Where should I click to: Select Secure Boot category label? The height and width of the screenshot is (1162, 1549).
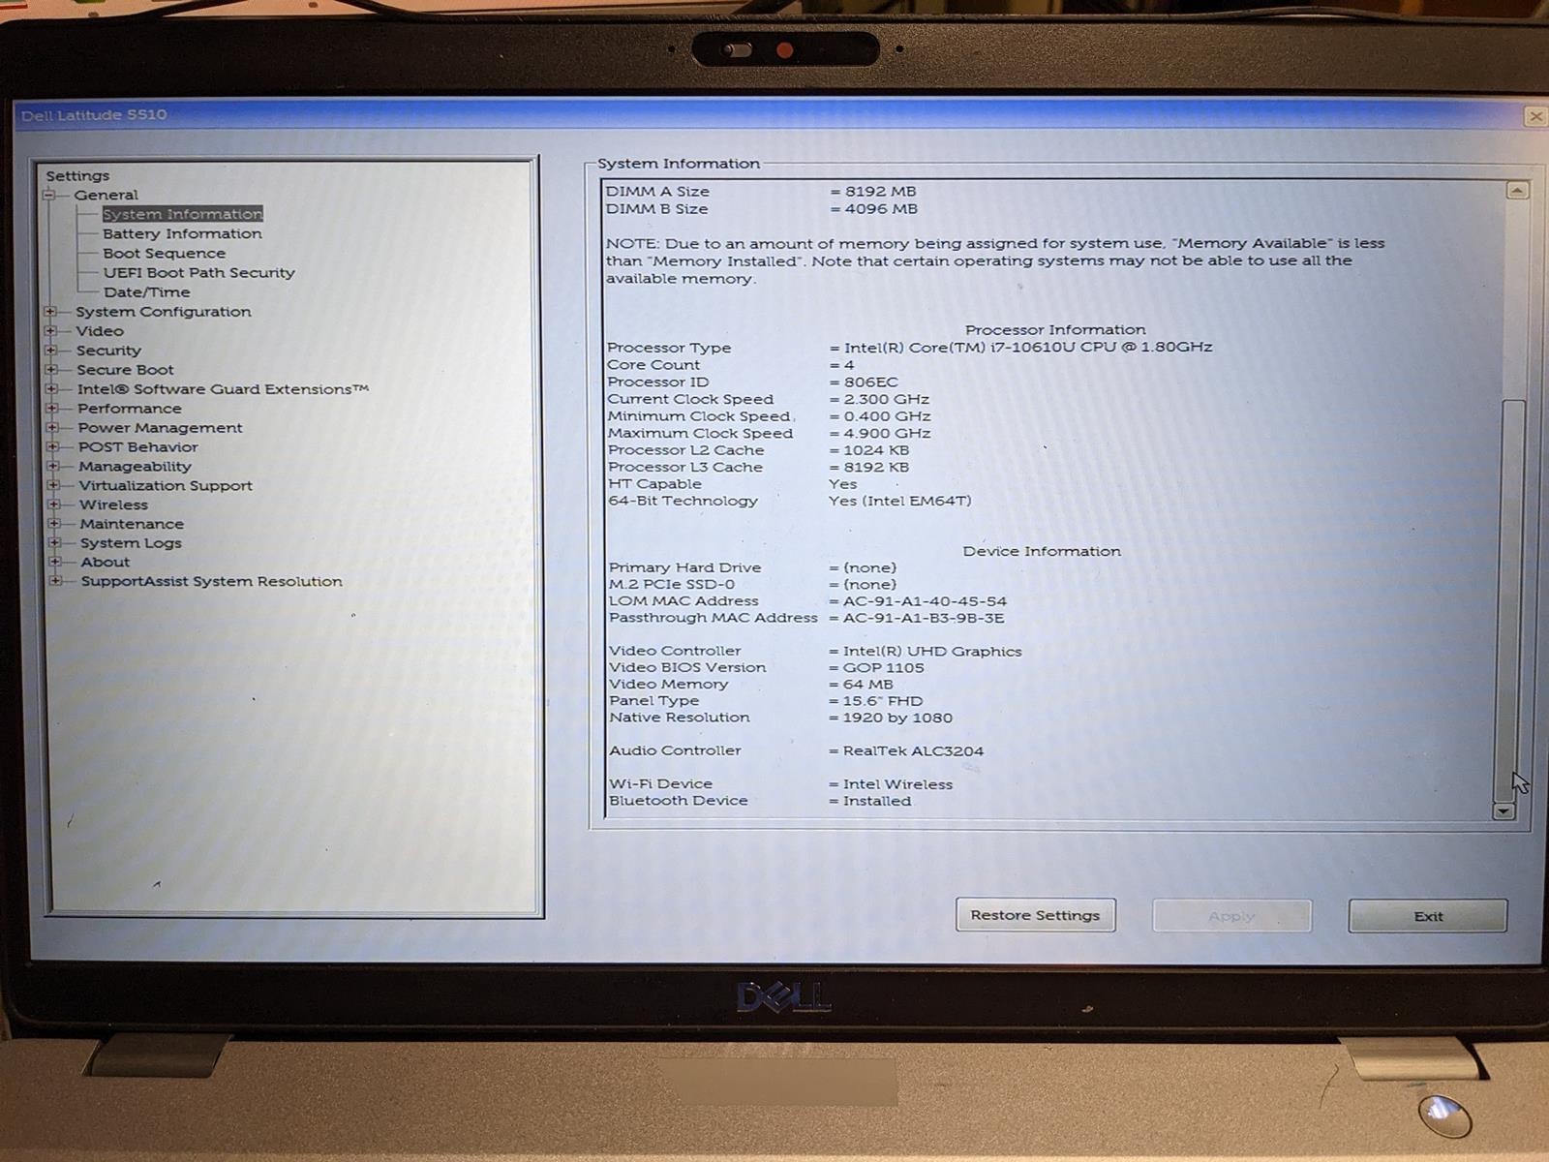[125, 370]
